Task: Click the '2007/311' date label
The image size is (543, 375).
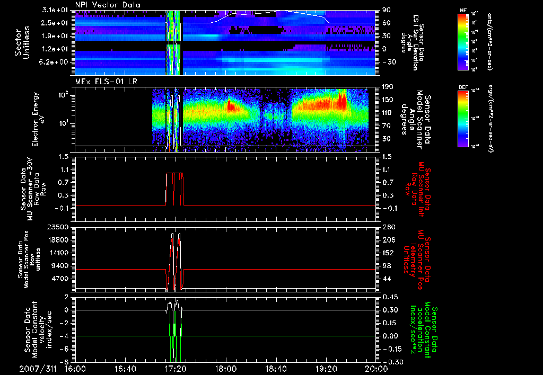Action: pos(38,369)
